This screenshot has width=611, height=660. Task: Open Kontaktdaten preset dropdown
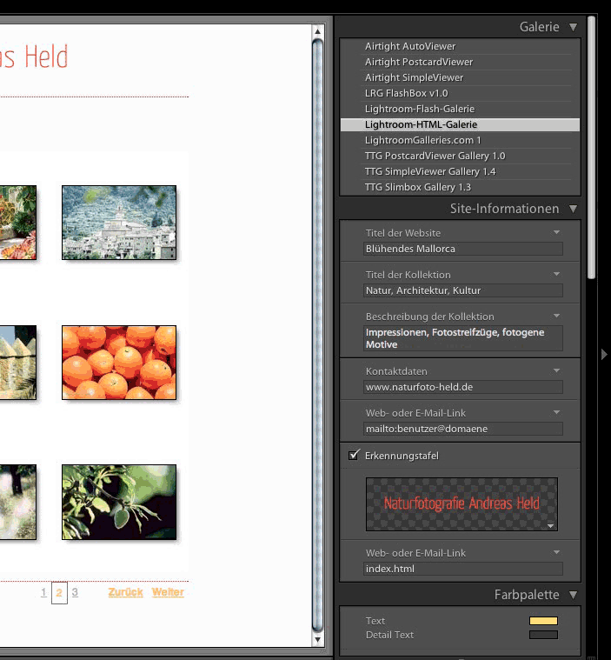point(557,370)
